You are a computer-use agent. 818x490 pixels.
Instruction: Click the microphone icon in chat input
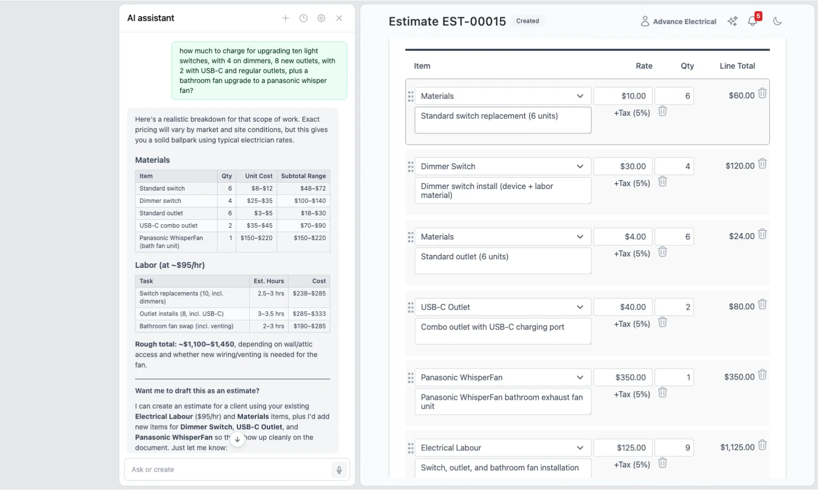coord(339,470)
